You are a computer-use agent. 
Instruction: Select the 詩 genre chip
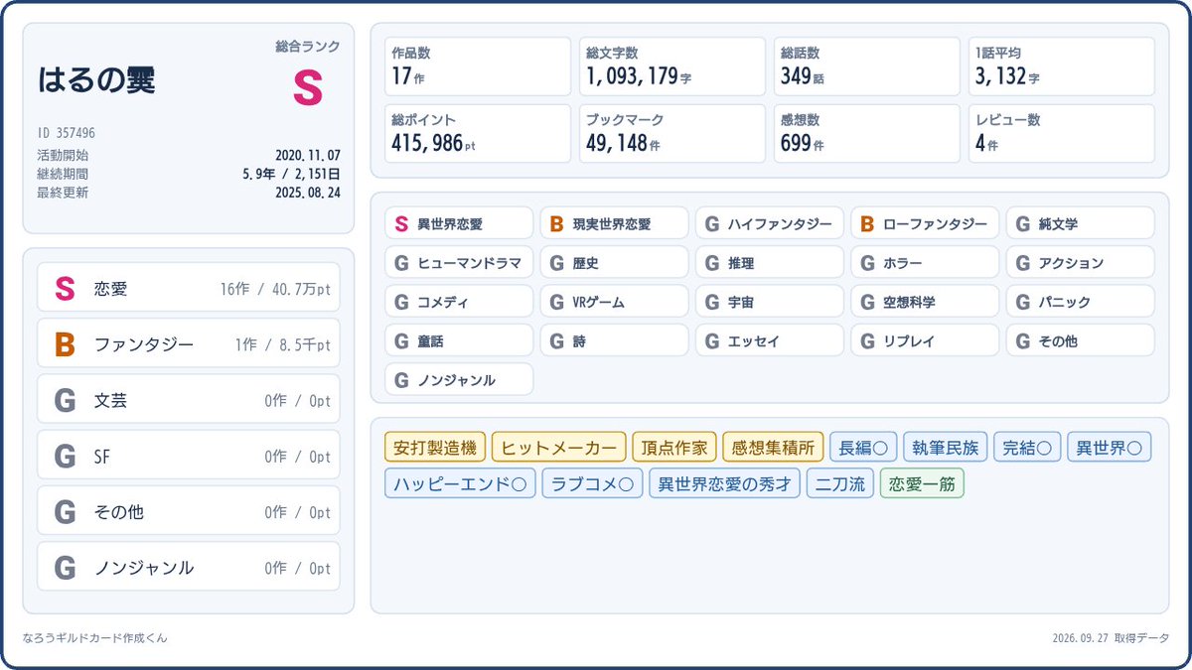(614, 340)
